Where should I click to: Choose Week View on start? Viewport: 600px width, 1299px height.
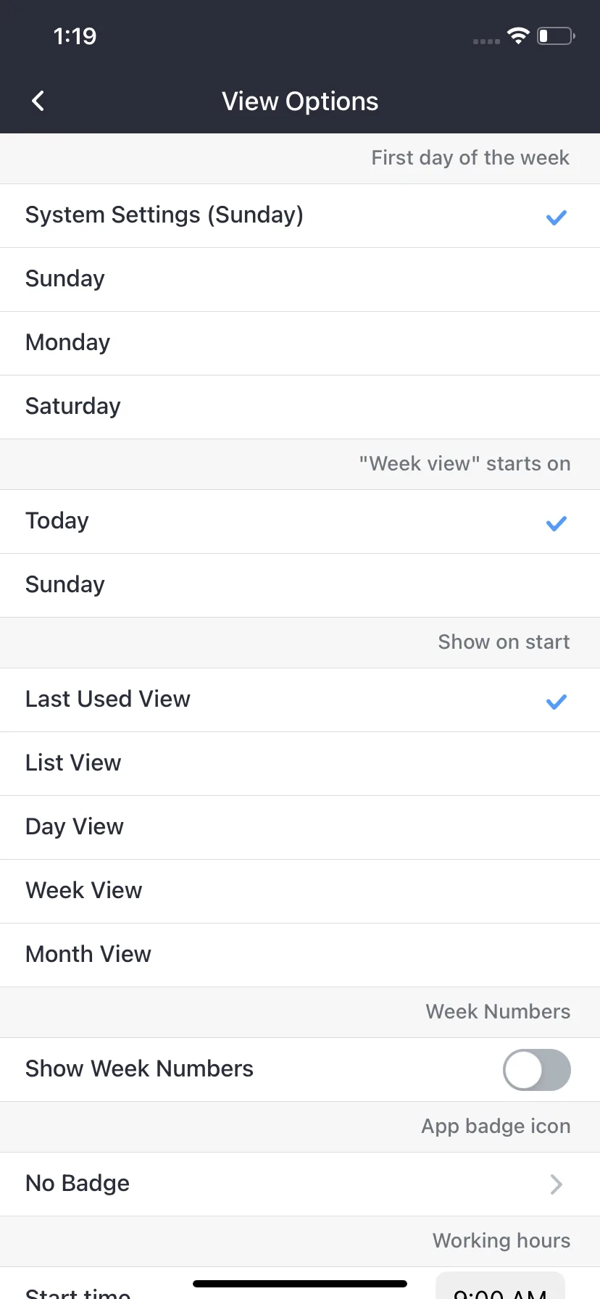(300, 891)
